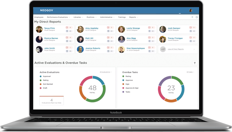Expand the Performance Evaluations menu
Viewport: 232px width, 132px height.
click(58, 17)
